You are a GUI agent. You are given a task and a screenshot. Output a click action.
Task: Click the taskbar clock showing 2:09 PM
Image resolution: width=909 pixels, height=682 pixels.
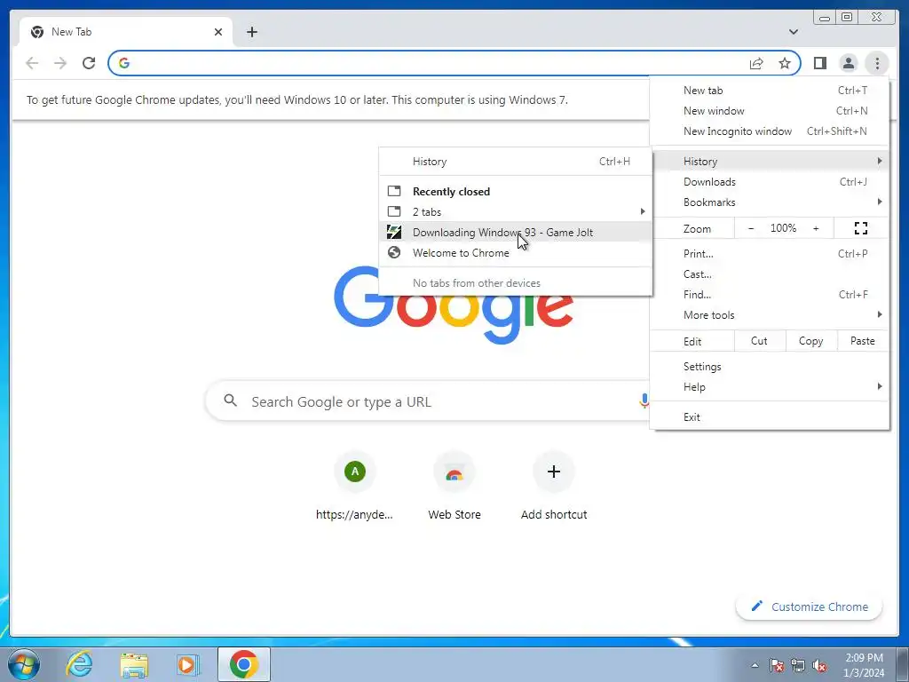(x=864, y=665)
